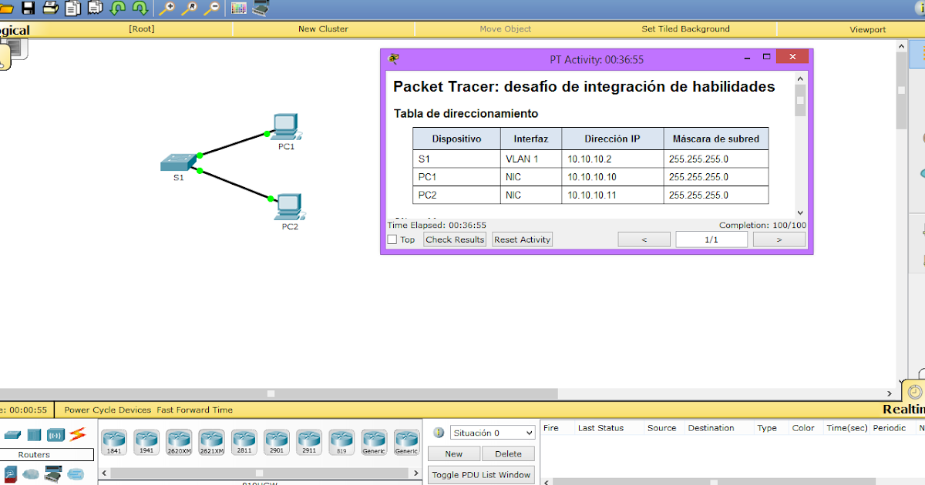Viewport: 925px width, 485px height.
Task: Open the Custom Devices Dialog palette icon
Action: click(x=239, y=8)
